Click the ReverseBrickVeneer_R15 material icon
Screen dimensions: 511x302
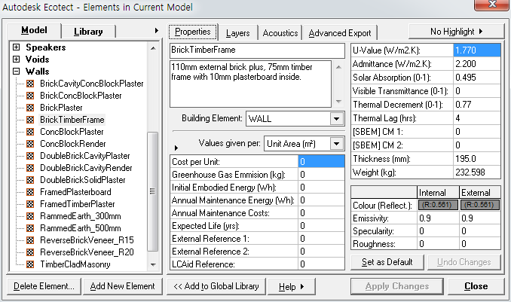click(x=31, y=240)
